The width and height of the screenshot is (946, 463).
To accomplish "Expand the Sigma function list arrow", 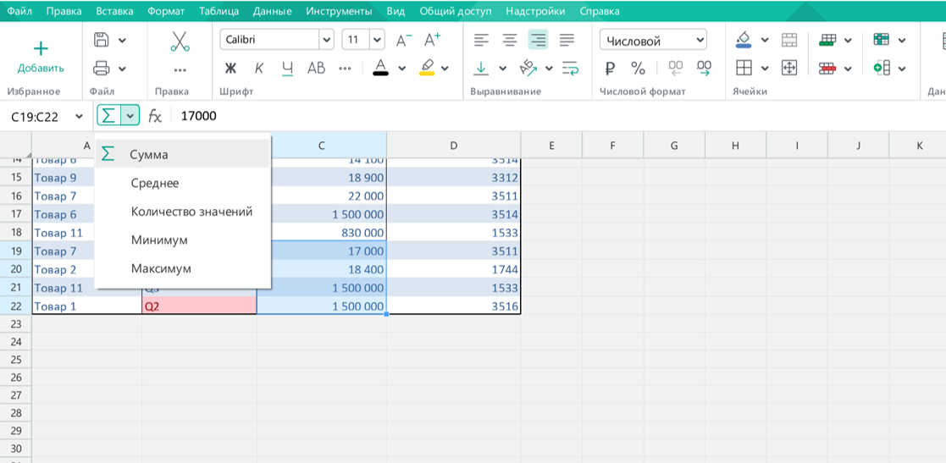I will (130, 116).
